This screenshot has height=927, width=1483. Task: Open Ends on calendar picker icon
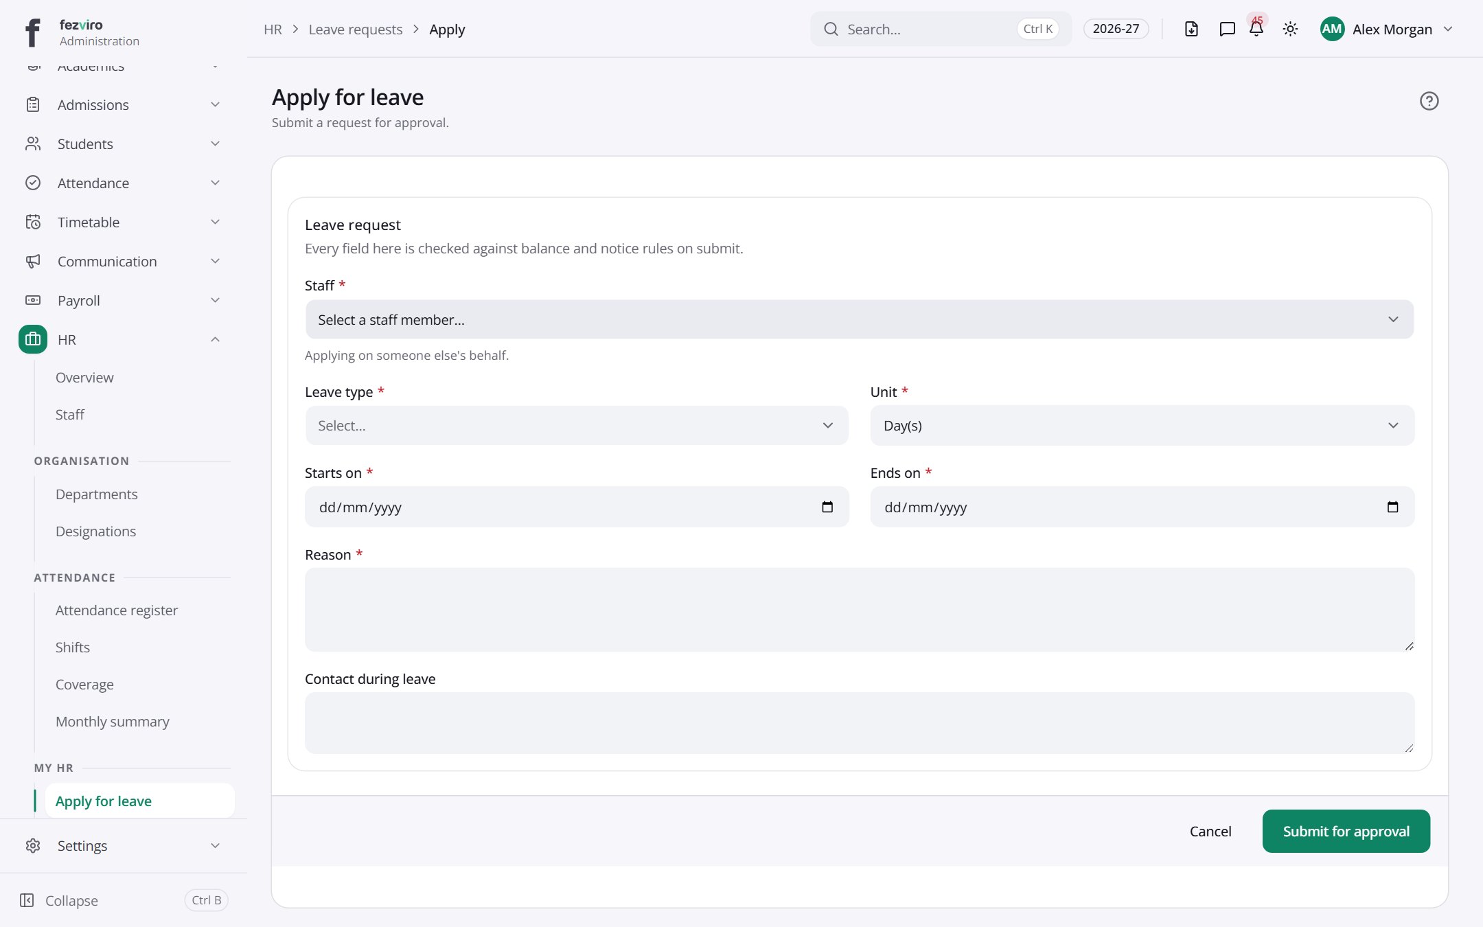click(1392, 507)
